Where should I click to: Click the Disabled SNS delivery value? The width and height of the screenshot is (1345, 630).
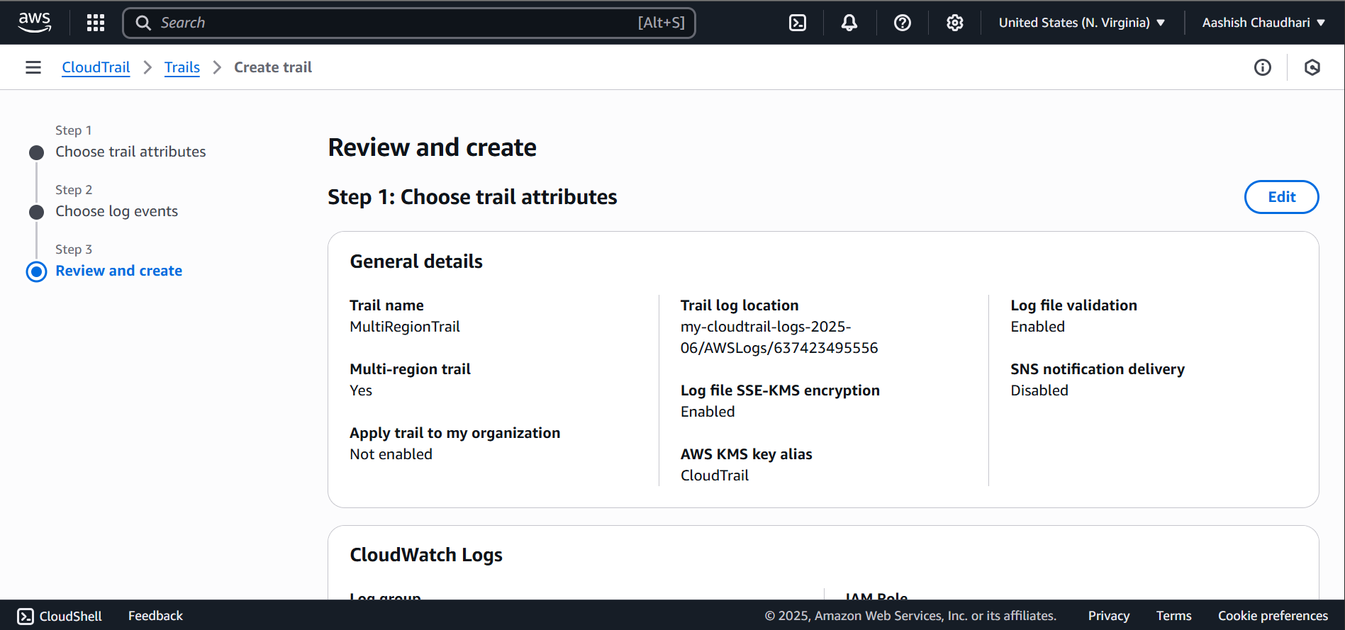(x=1039, y=390)
